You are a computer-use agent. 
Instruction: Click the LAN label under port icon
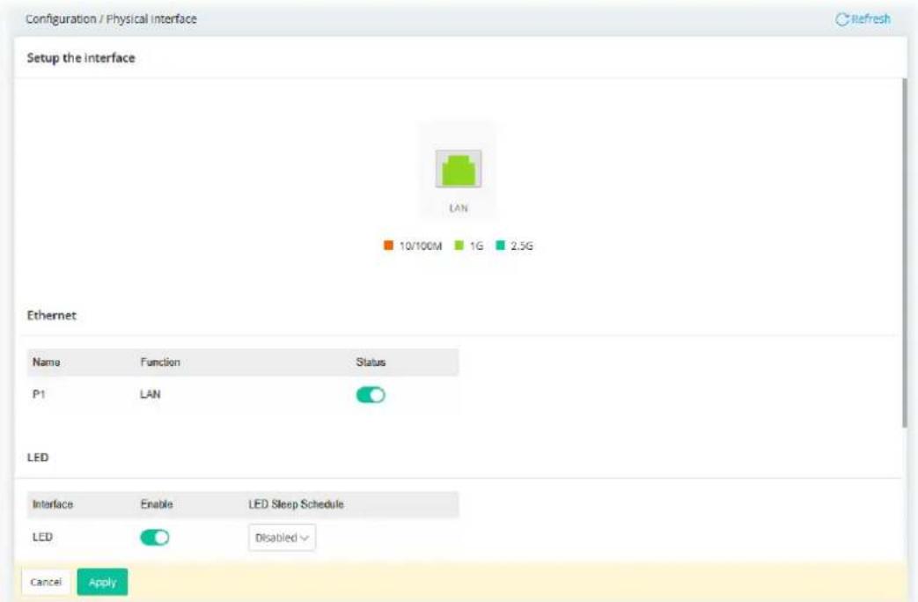click(459, 208)
